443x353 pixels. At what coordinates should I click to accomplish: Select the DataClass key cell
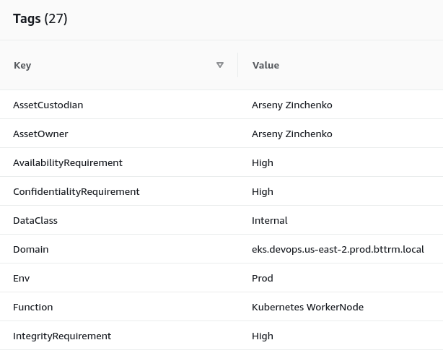35,220
